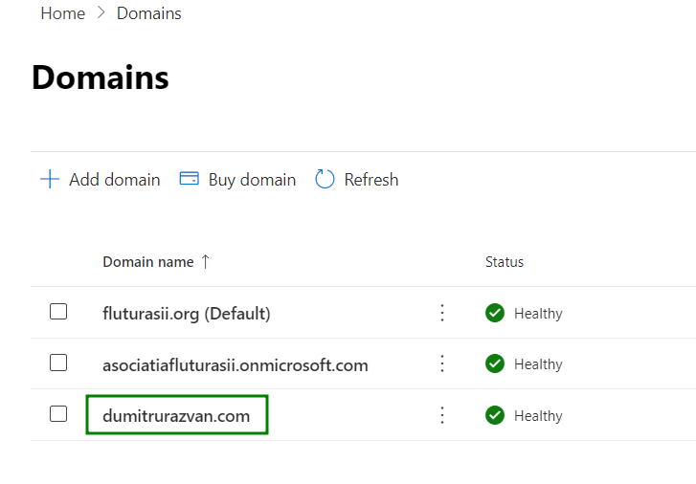Check the dumitrurazvan.com row checkbox
Image resolution: width=696 pixels, height=484 pixels.
58,414
